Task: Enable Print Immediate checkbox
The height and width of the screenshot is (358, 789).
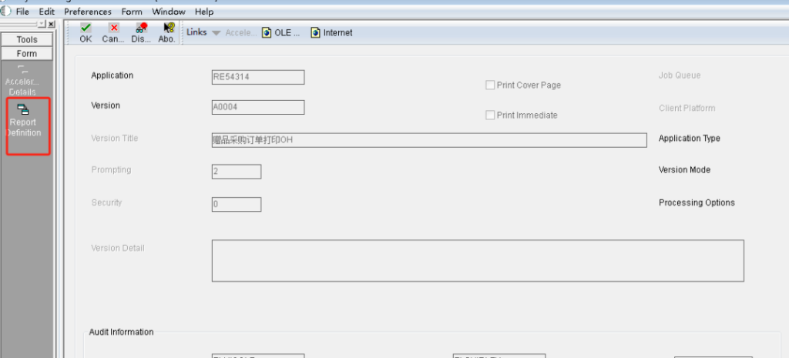Action: click(489, 115)
